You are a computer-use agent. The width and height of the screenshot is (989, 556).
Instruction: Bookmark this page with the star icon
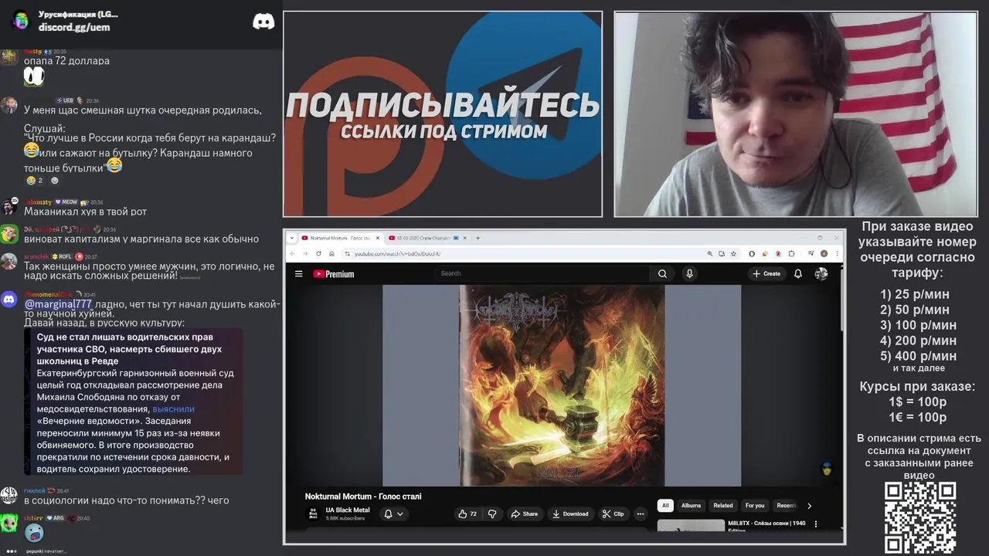click(733, 253)
